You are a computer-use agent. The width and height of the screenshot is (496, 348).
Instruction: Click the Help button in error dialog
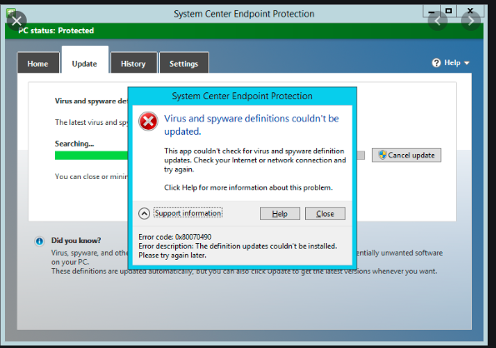pos(280,214)
